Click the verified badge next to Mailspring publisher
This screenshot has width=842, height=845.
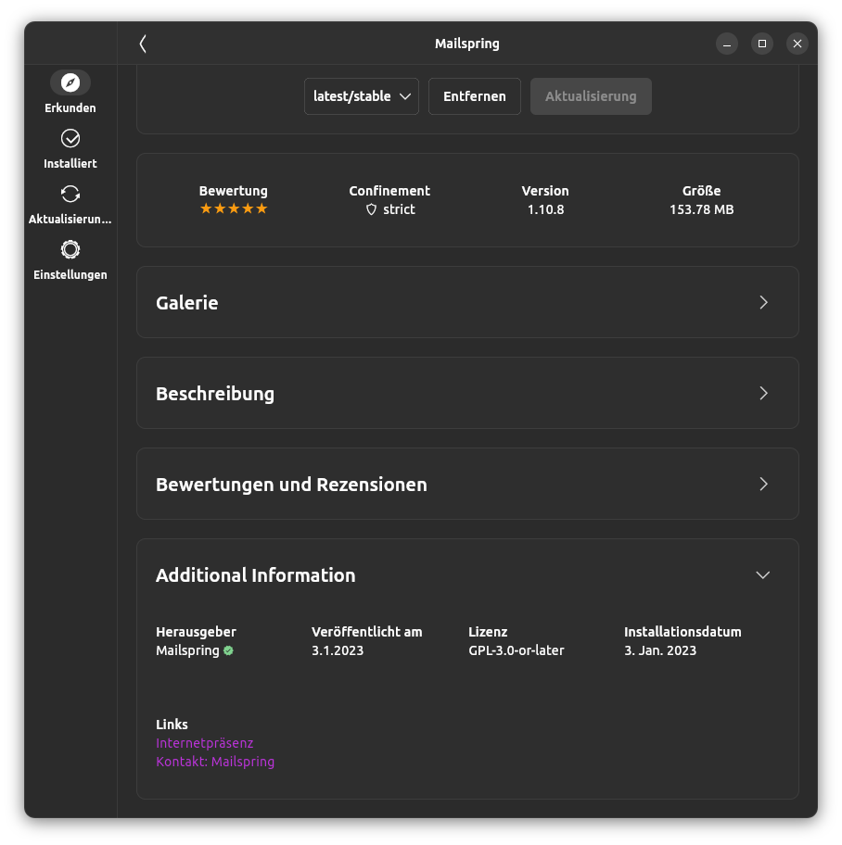[x=227, y=650]
